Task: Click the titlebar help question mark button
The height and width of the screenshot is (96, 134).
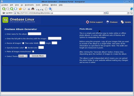Action: pos(125,2)
